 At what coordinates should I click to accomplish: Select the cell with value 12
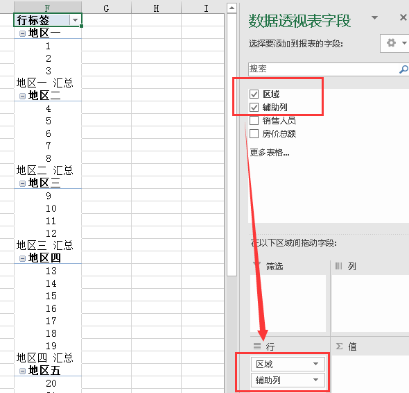coord(48,233)
